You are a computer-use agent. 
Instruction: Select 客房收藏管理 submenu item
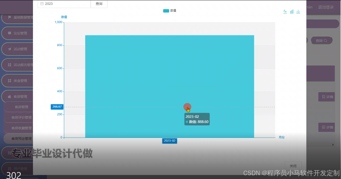point(21,128)
